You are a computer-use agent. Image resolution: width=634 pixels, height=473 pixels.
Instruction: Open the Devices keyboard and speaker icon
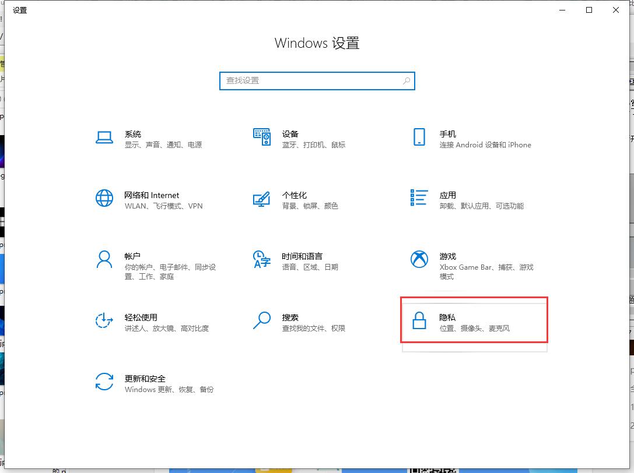[262, 137]
